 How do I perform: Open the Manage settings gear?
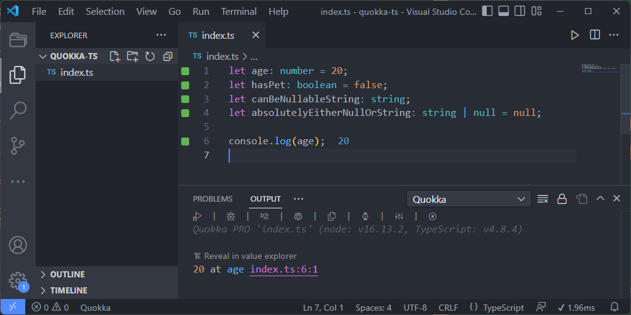(18, 280)
